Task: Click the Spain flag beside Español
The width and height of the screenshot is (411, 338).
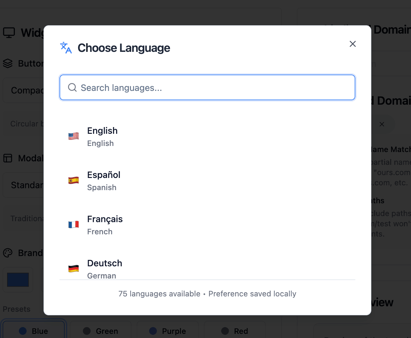Action: (x=74, y=181)
